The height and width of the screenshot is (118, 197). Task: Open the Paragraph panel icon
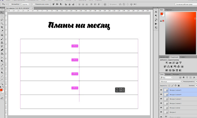[x=156, y=16]
